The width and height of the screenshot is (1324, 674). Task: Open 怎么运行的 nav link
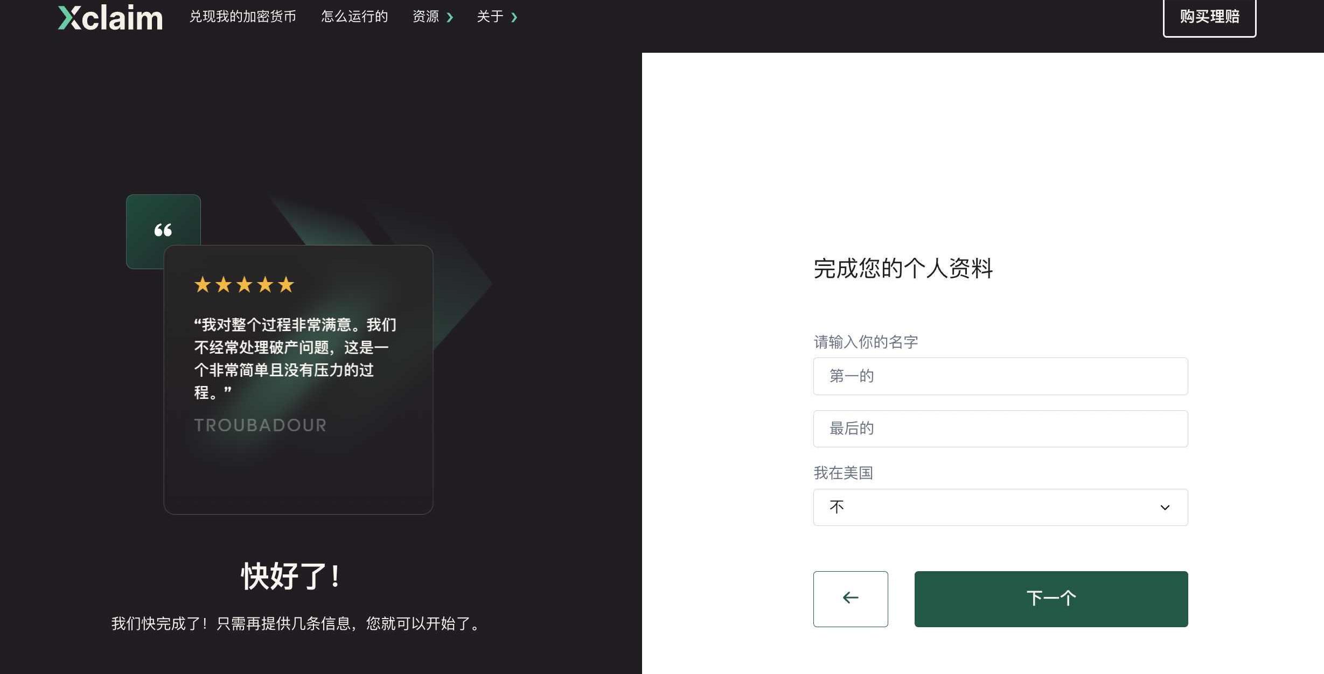(354, 17)
